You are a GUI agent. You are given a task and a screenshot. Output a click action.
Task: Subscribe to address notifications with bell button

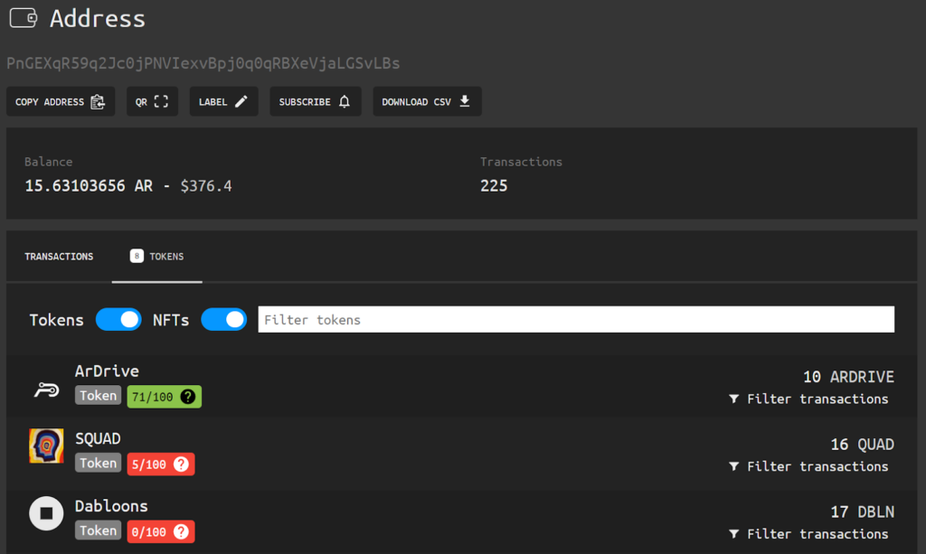[315, 102]
